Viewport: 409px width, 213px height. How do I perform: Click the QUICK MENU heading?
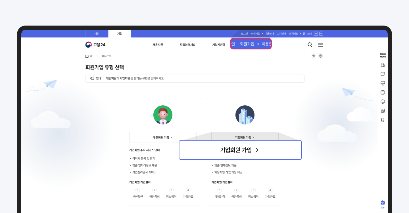pyautogui.click(x=383, y=55)
